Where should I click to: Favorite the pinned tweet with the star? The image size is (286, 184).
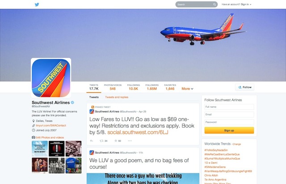[116, 141]
